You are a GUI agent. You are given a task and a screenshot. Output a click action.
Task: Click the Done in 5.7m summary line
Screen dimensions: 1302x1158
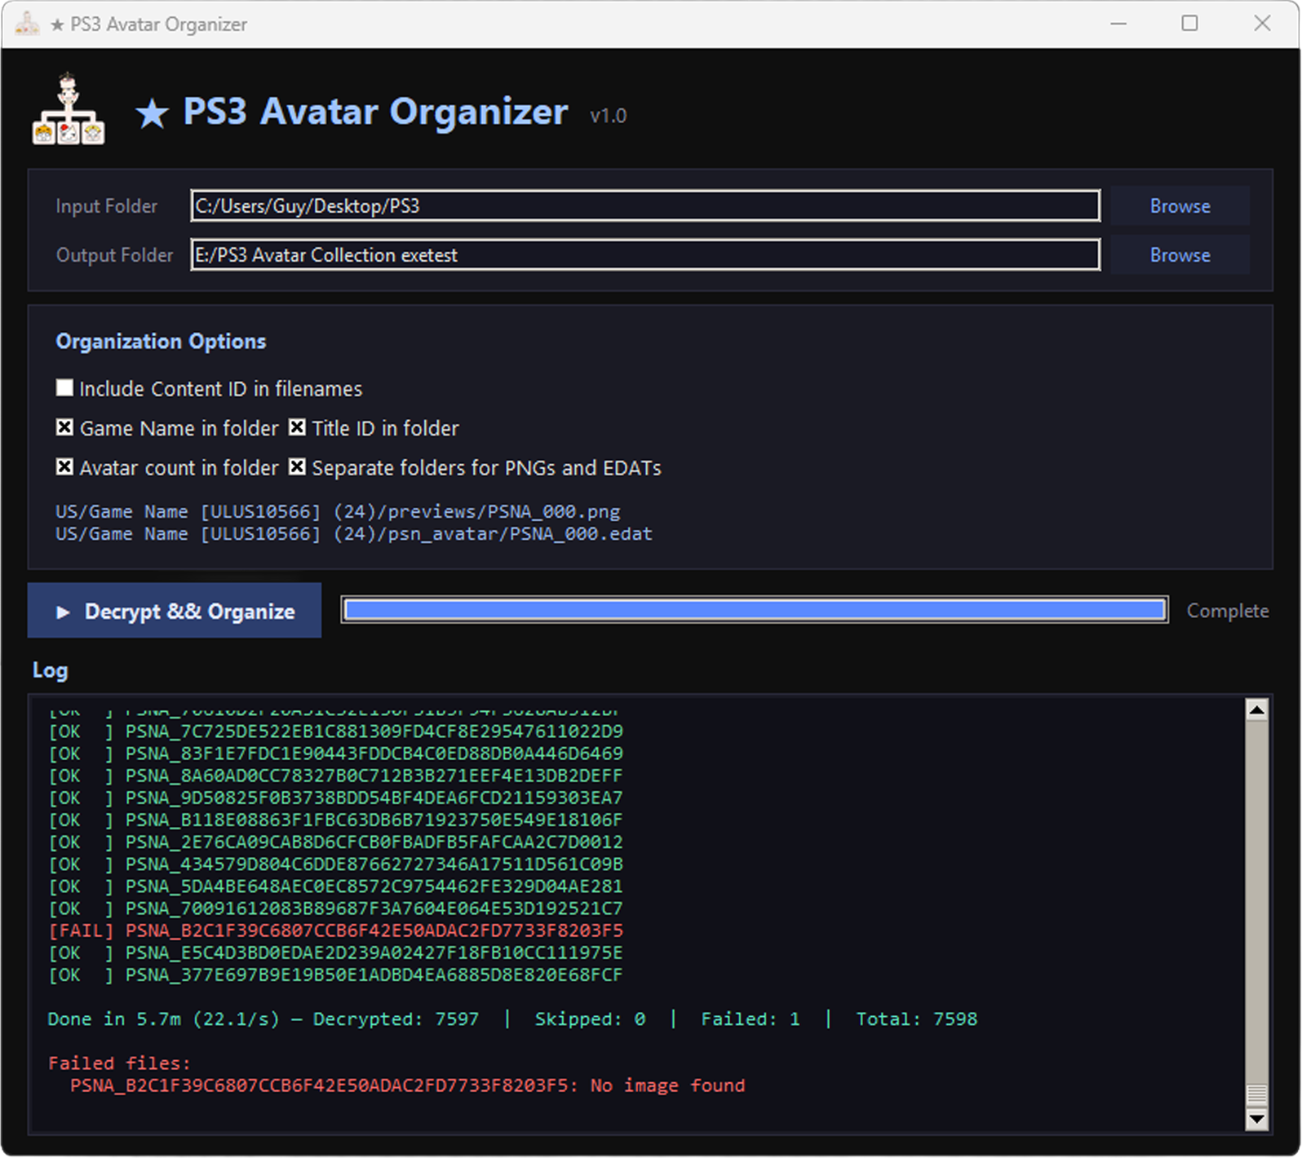(512, 1019)
